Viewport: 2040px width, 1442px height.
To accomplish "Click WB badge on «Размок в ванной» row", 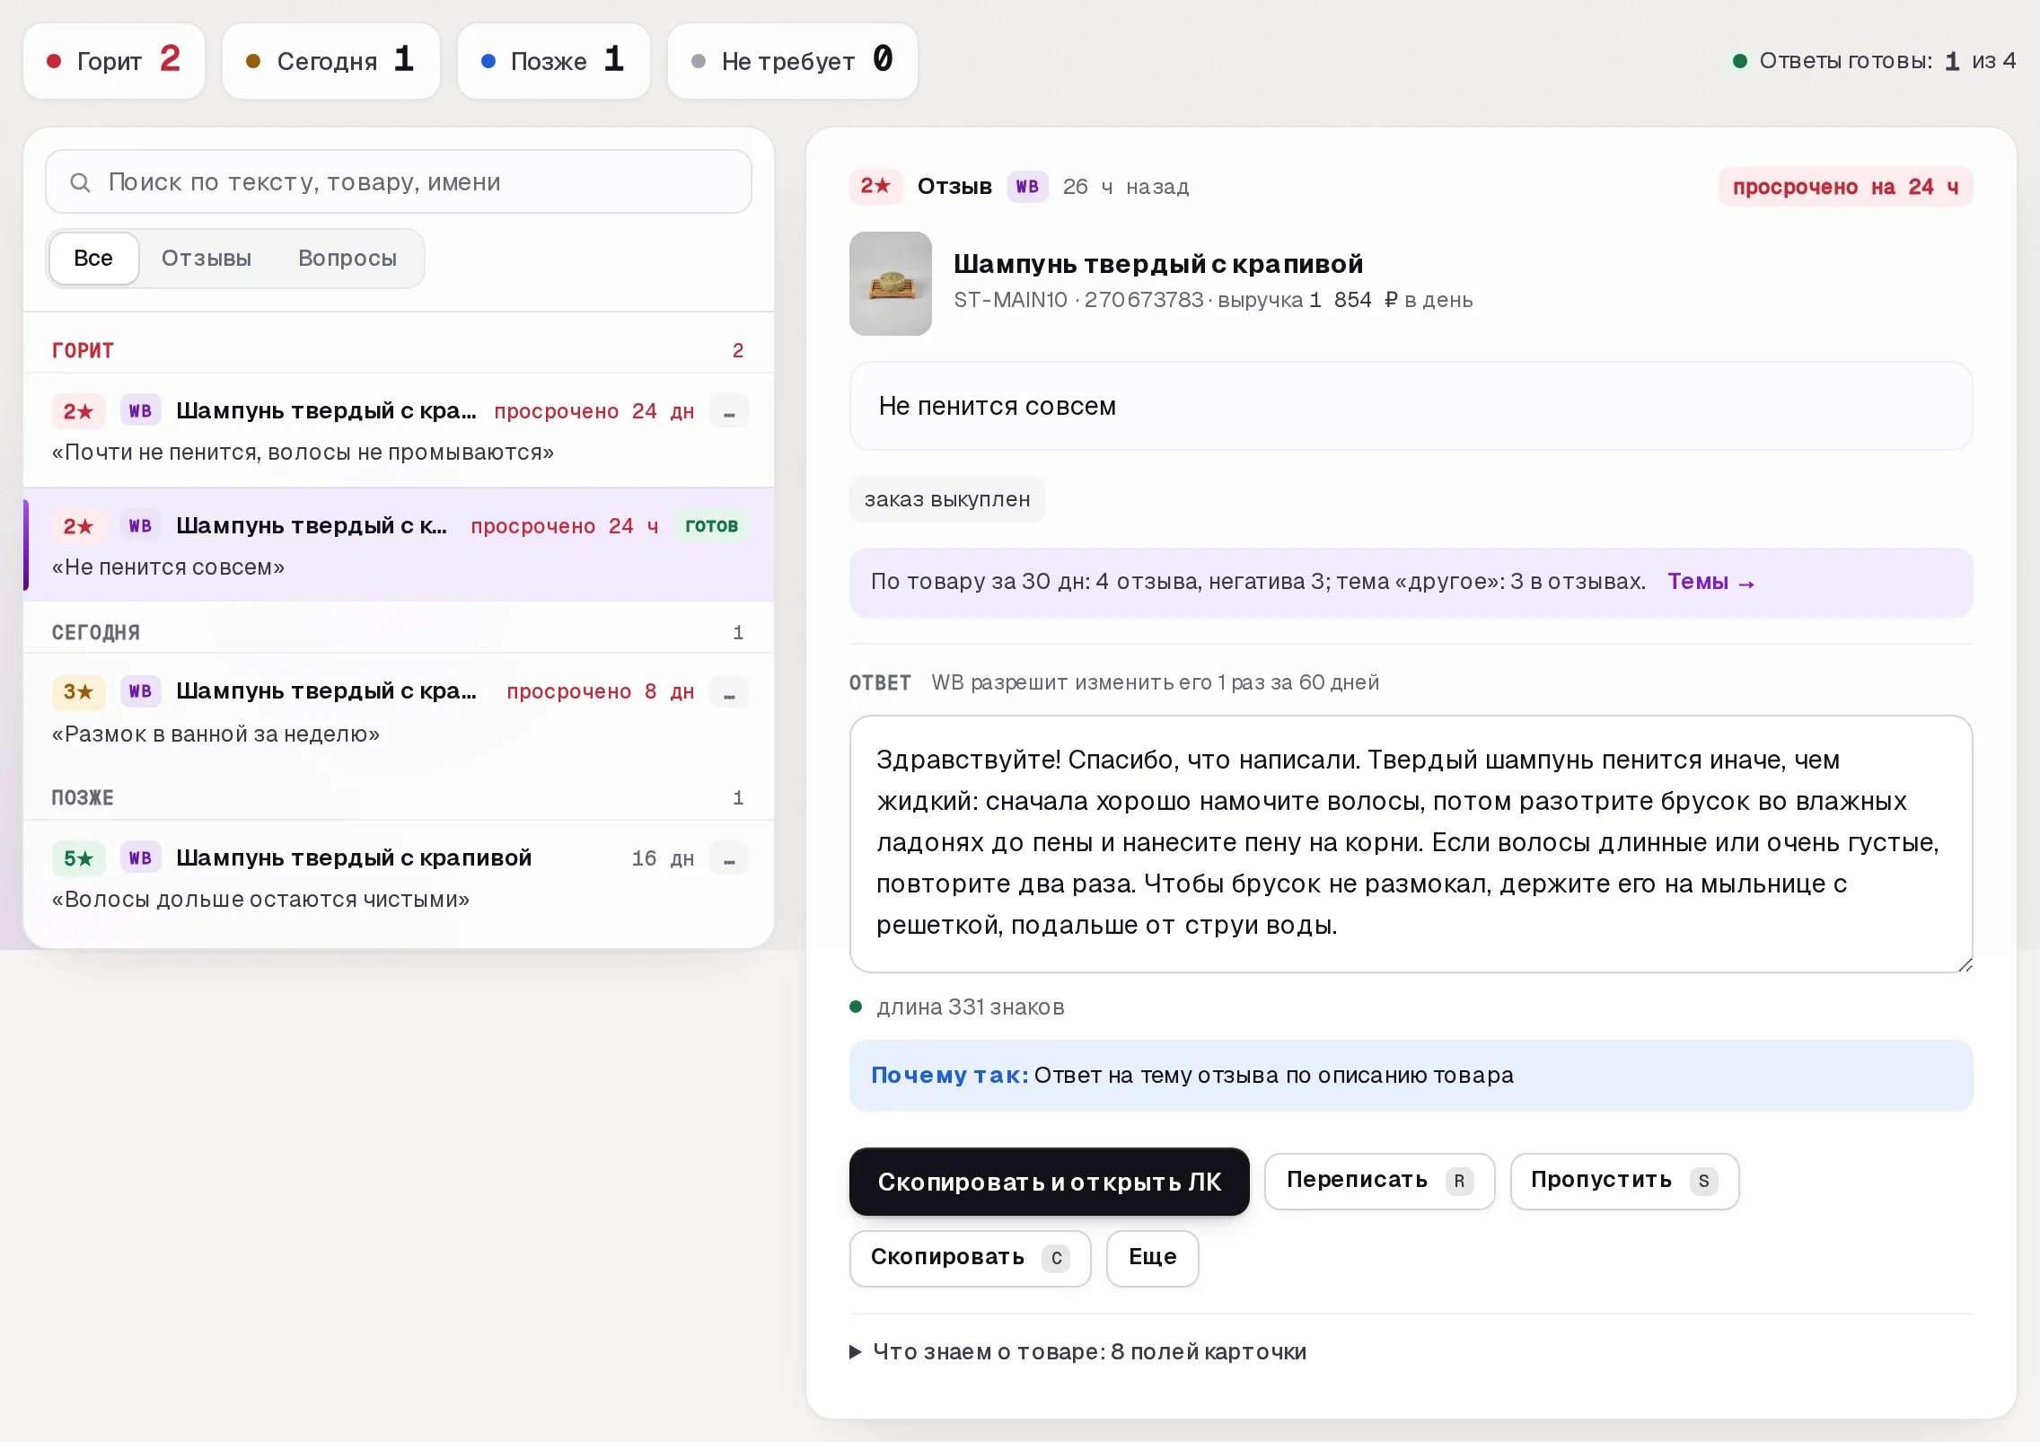I will pos(140,691).
